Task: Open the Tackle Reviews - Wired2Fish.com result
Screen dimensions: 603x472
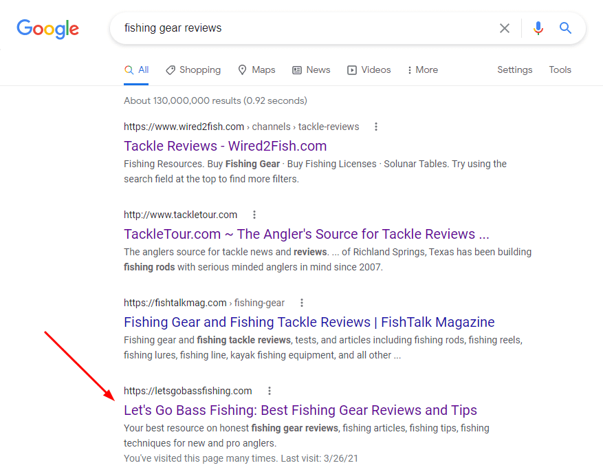Action: pos(226,146)
